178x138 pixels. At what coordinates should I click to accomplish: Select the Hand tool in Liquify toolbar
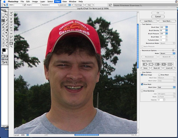tap(11, 43)
